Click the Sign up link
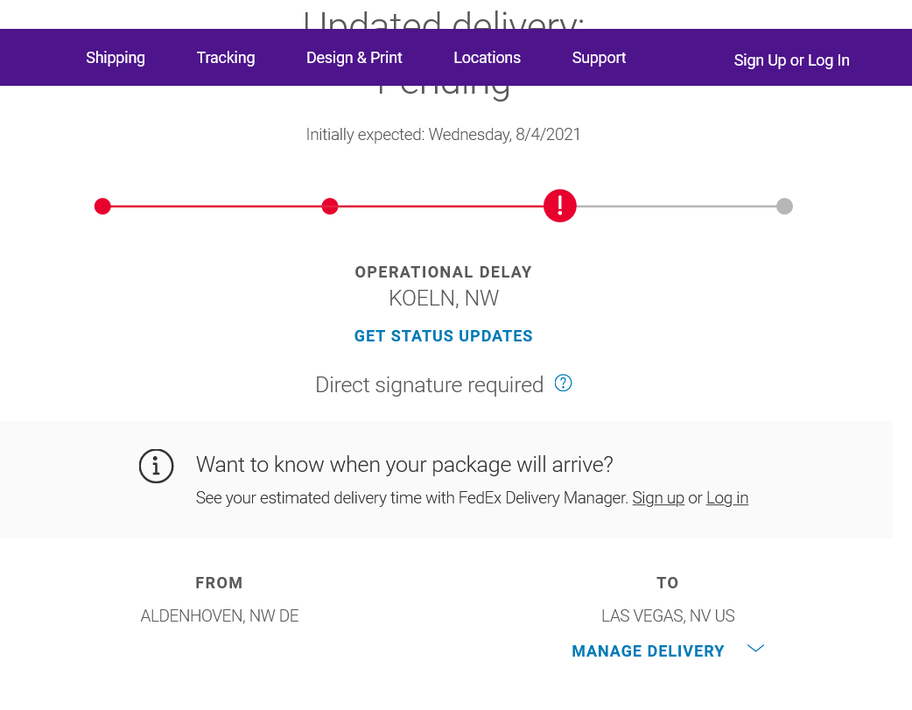 pos(658,498)
